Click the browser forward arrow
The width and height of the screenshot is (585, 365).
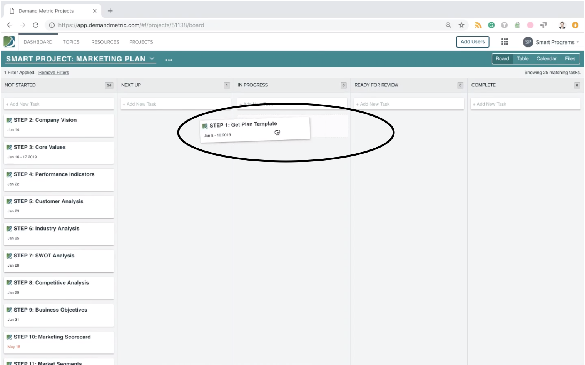point(23,25)
